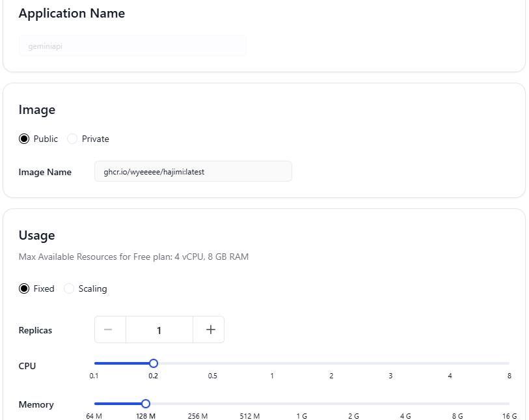529x420 pixels.
Task: Focus the Image Name input box
Action: pyautogui.click(x=193, y=172)
